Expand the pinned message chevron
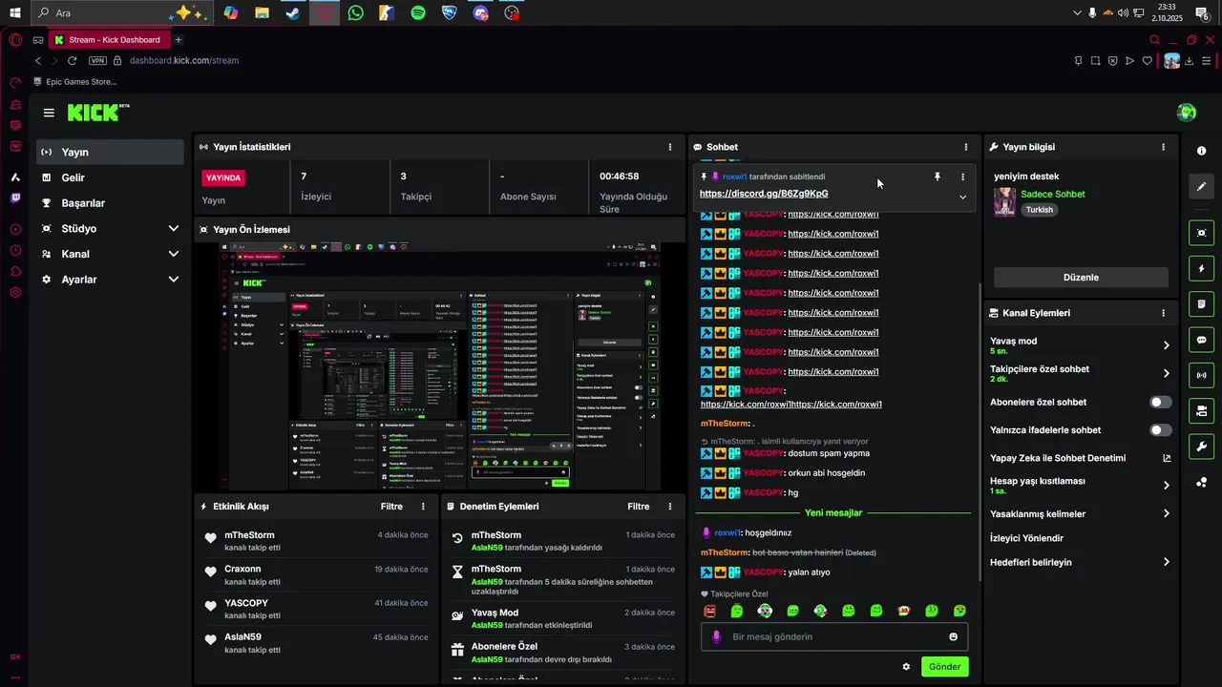 pyautogui.click(x=962, y=198)
